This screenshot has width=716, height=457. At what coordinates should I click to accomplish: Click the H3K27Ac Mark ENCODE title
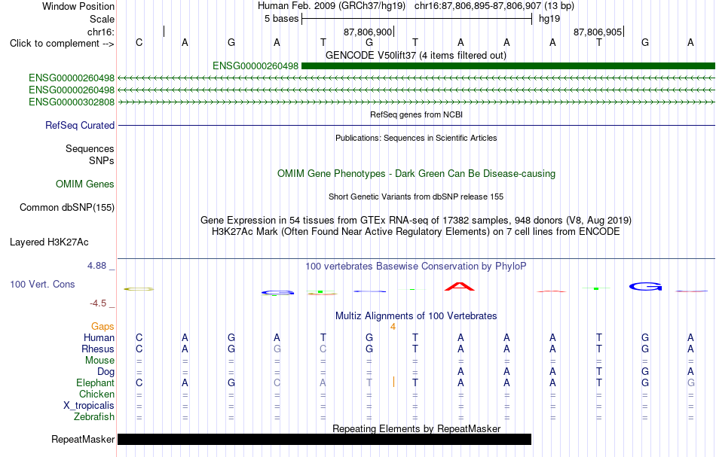[x=416, y=232]
